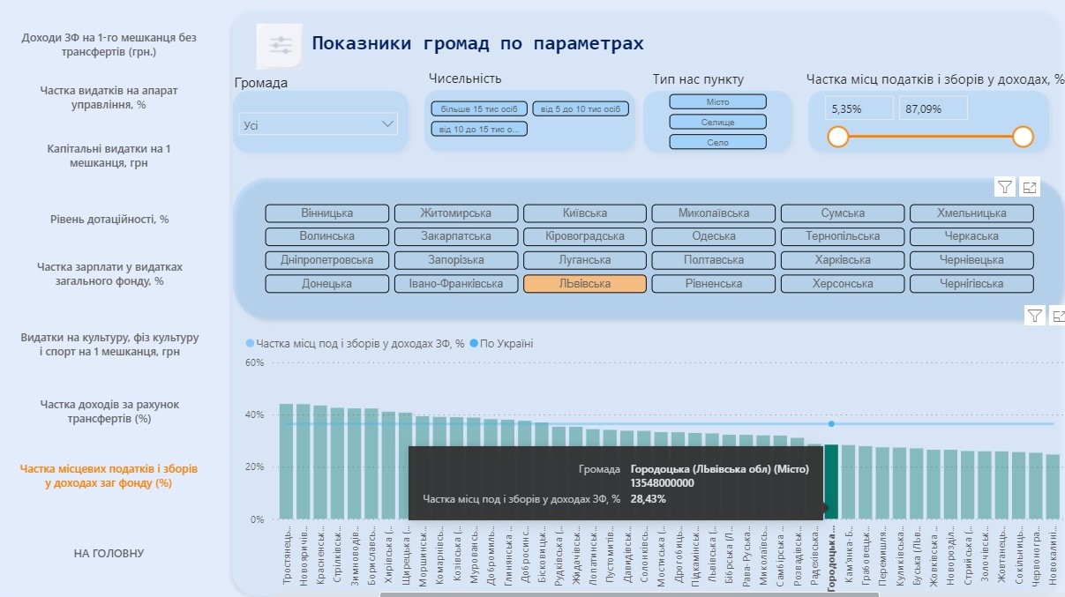Open 'Капітальні видатки на 1 мешканця' page
This screenshot has height=597, width=1065.
pyautogui.click(x=109, y=155)
